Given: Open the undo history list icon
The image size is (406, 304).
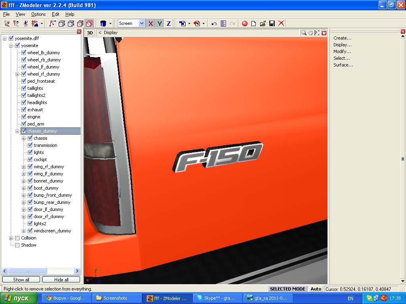Looking at the screenshot, I should [x=223, y=23].
